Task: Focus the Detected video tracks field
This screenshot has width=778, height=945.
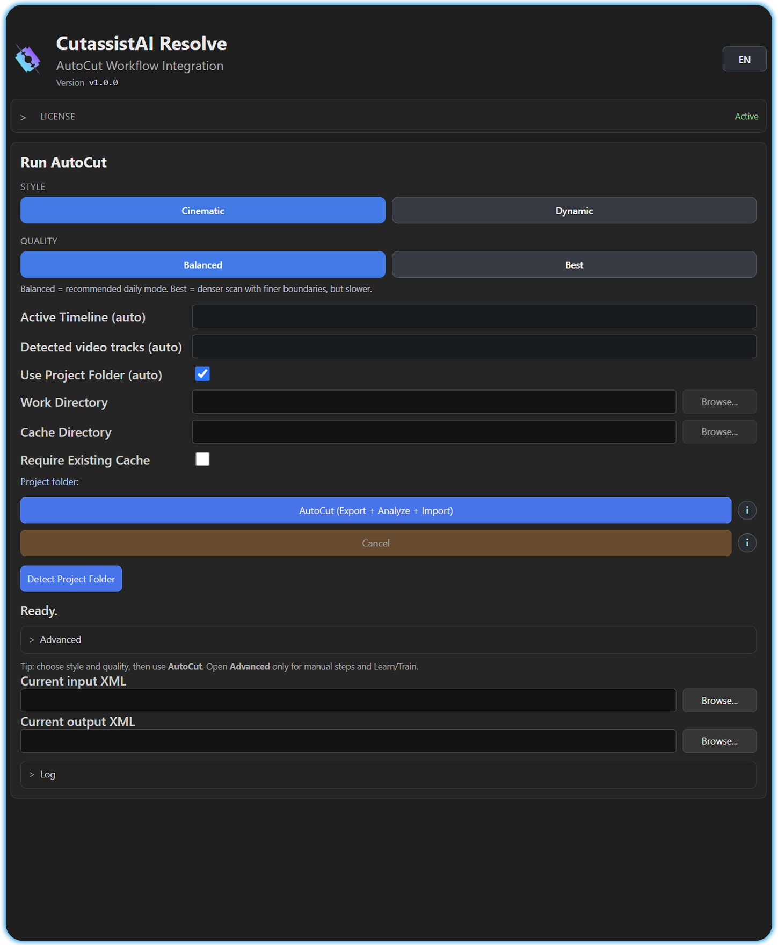Action: tap(475, 347)
